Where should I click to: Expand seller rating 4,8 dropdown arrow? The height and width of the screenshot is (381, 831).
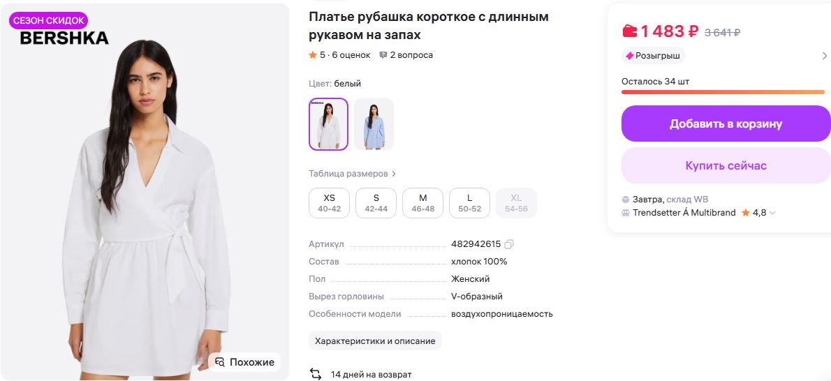pyautogui.click(x=772, y=213)
